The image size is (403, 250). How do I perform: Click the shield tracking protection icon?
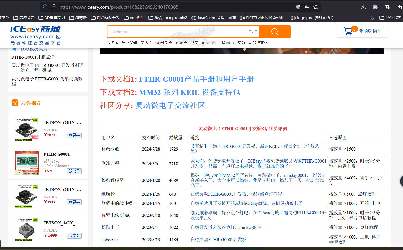pyautogui.click(x=45, y=7)
